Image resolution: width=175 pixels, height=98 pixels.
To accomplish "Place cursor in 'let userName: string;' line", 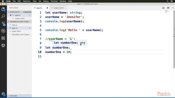I will coord(64,13).
